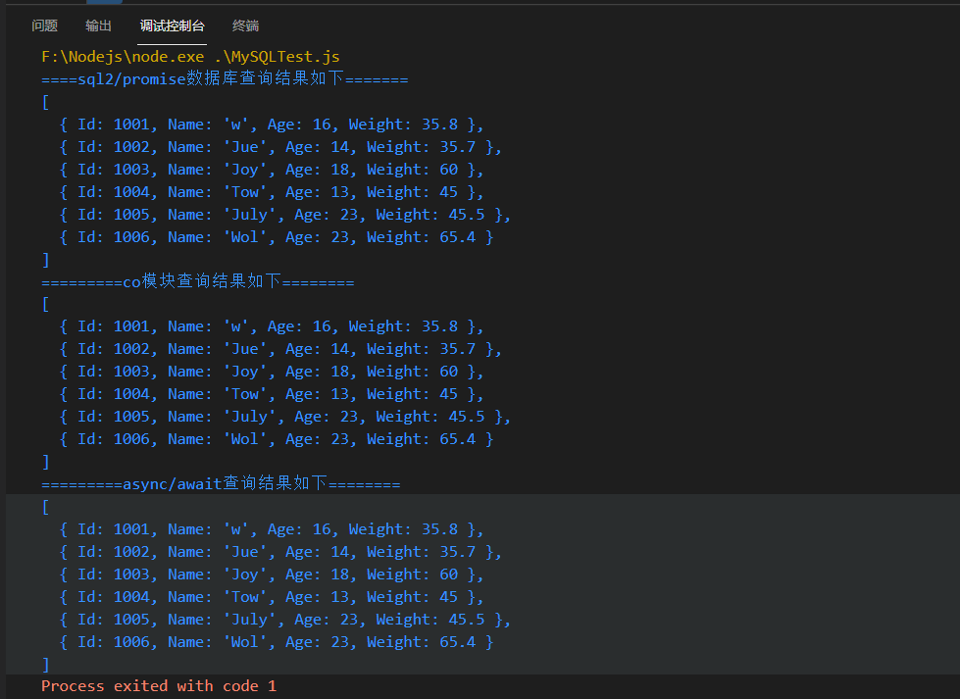Select the 调试控制台 (Debug Console) tab
Image resolution: width=960 pixels, height=699 pixels.
(173, 26)
